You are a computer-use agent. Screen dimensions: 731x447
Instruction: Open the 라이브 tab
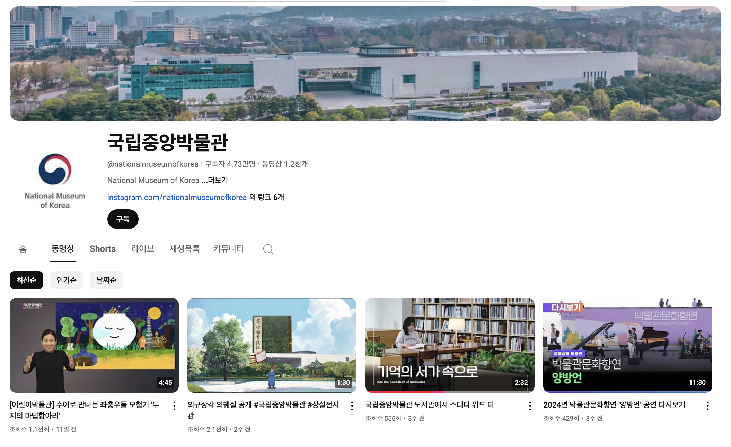[142, 249]
